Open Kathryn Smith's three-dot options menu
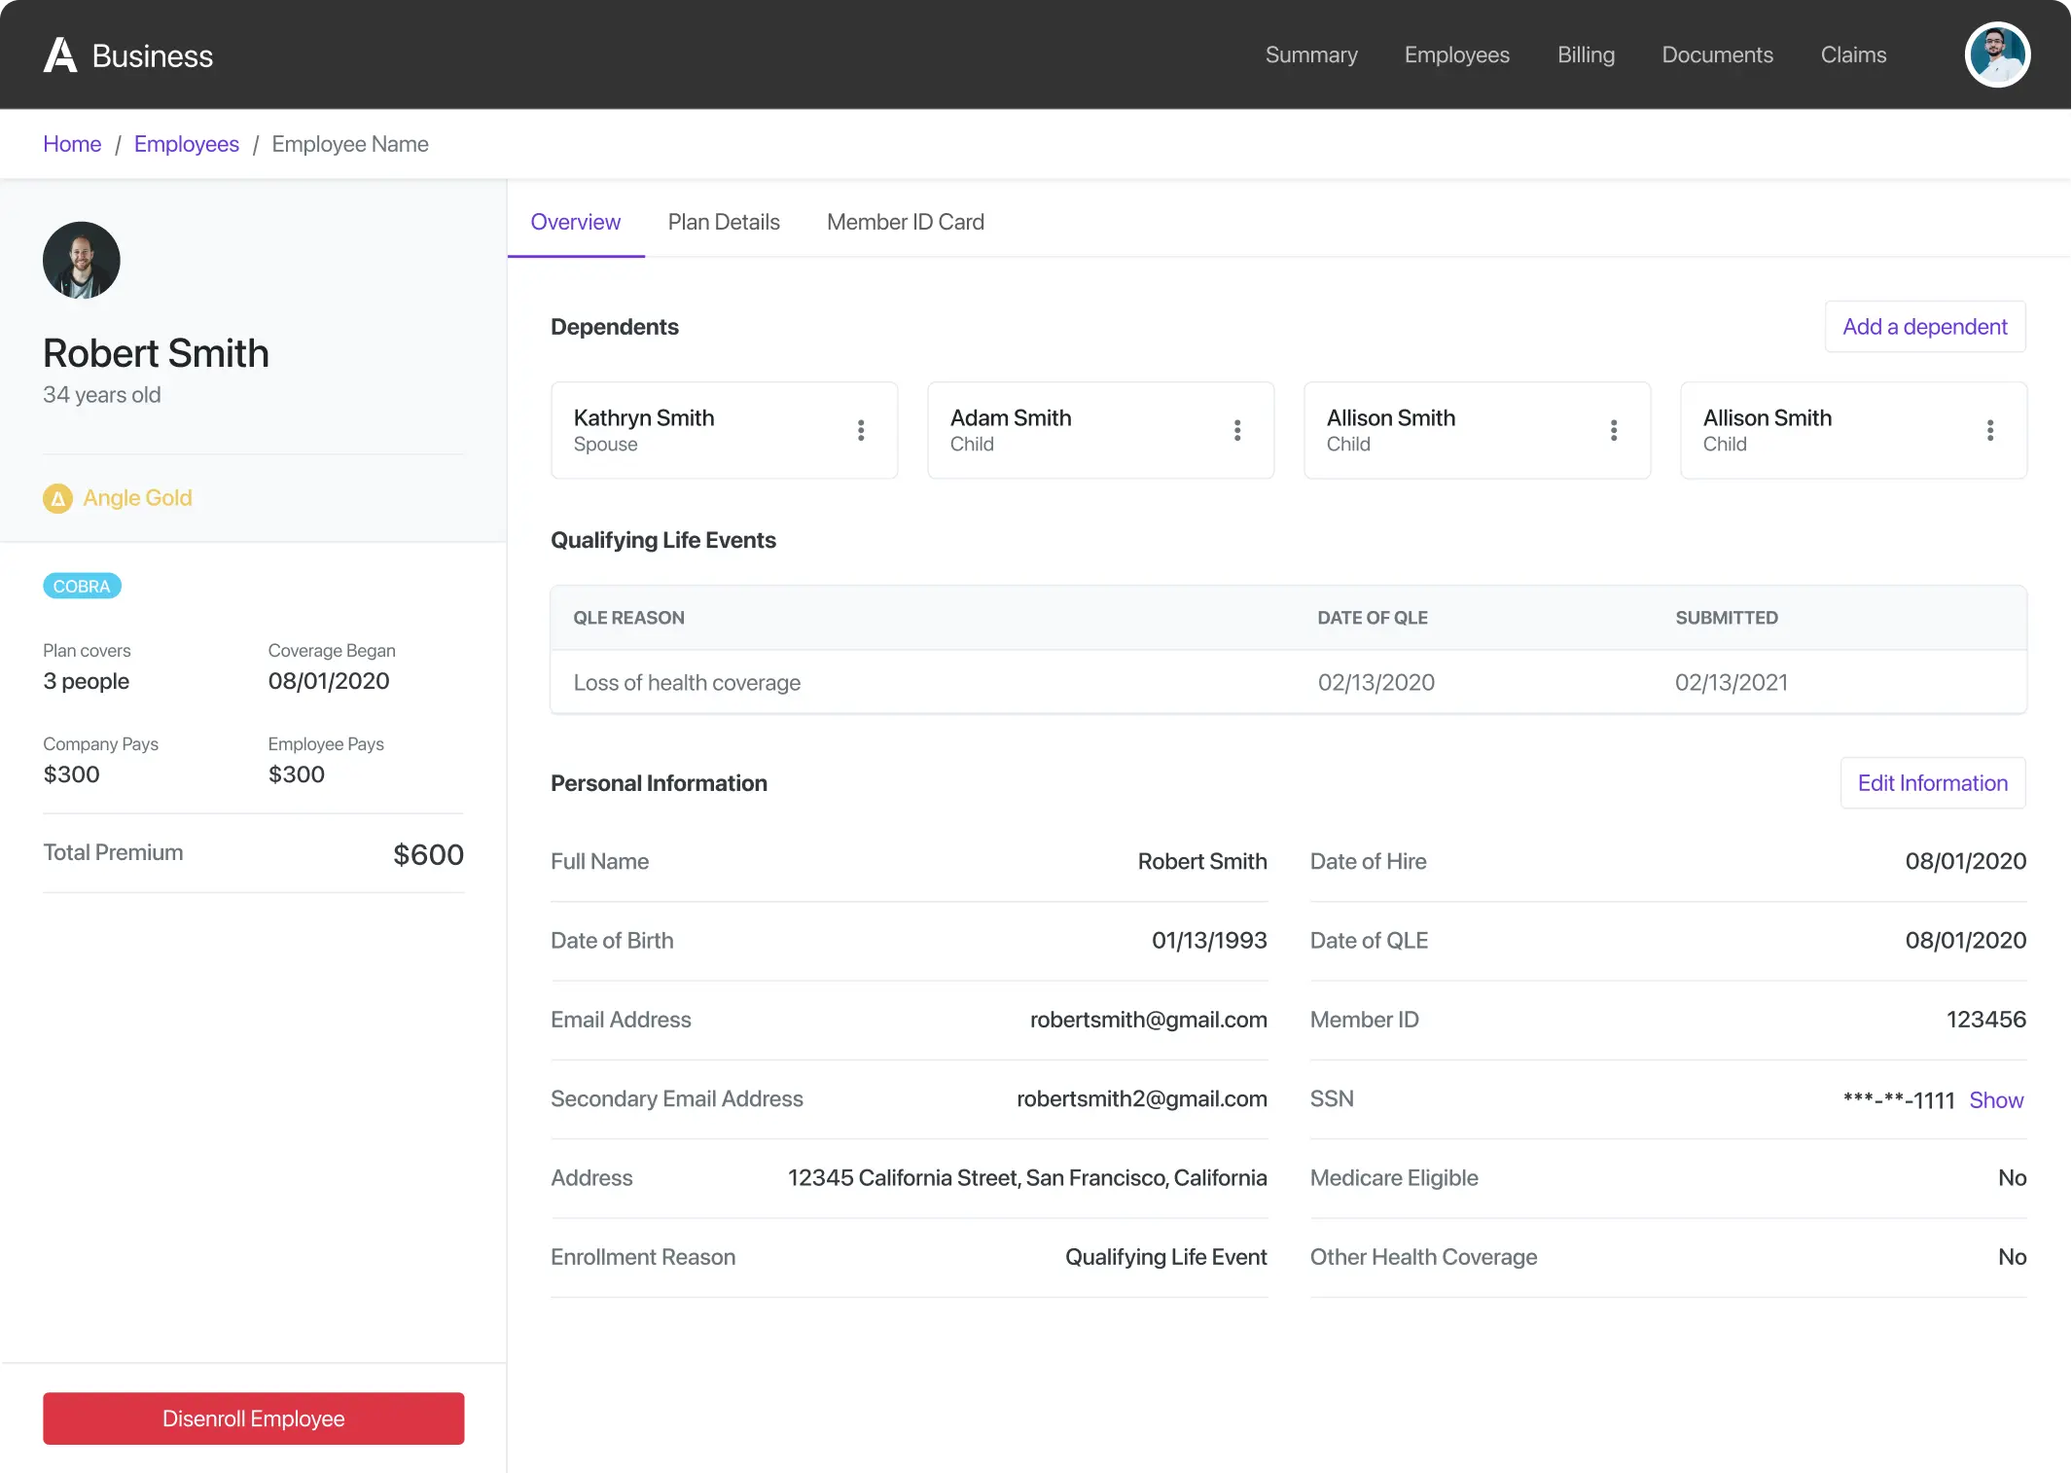2072x1473 pixels. 861,430
